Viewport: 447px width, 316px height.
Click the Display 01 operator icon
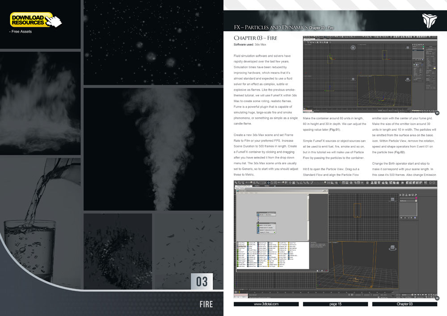pos(258,233)
